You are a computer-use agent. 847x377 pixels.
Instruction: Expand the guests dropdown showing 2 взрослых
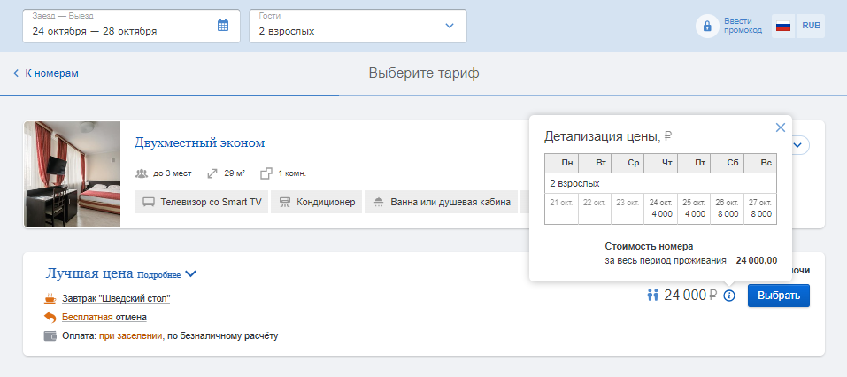click(x=358, y=26)
